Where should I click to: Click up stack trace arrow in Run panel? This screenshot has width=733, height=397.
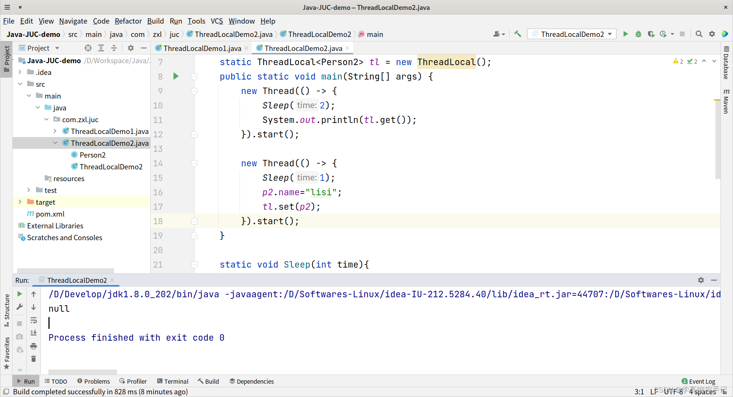click(x=34, y=294)
